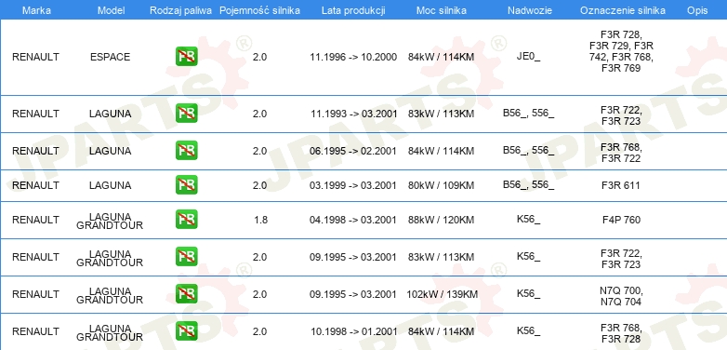Click fuel icon for LAGUNA F3R 611 row
Viewport: 727px width, 350px height.
186,184
